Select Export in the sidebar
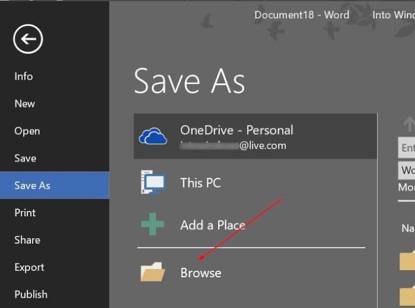 click(x=29, y=267)
